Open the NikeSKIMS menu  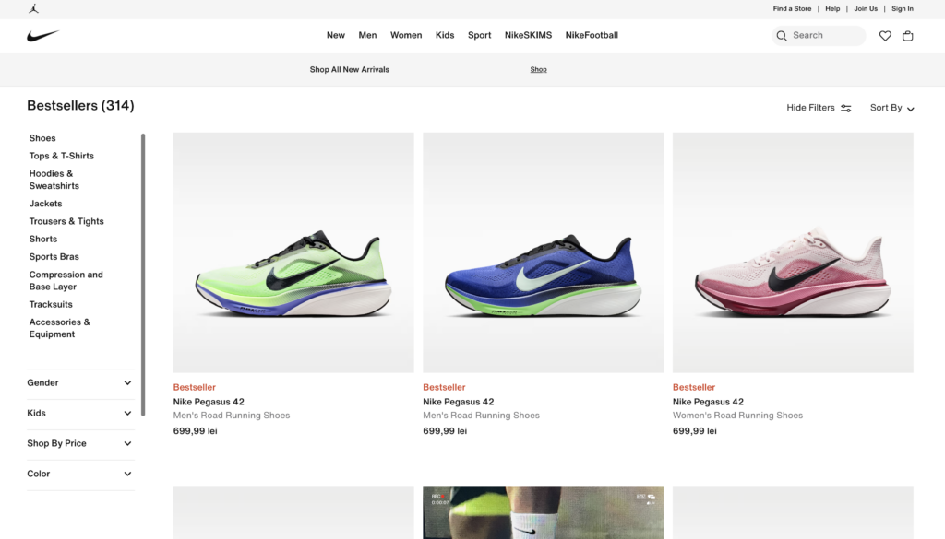[529, 35]
